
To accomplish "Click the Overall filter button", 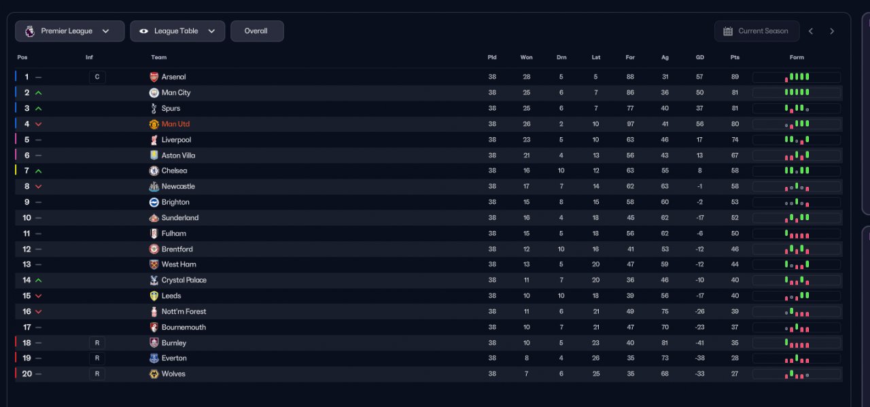I will click(256, 31).
